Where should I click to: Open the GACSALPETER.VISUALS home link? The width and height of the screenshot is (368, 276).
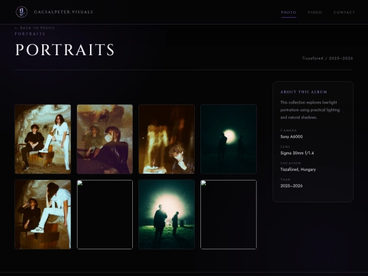point(63,12)
